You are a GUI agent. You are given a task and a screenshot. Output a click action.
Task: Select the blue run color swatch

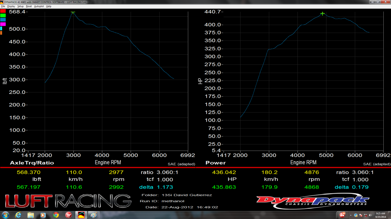[x=3, y=19]
